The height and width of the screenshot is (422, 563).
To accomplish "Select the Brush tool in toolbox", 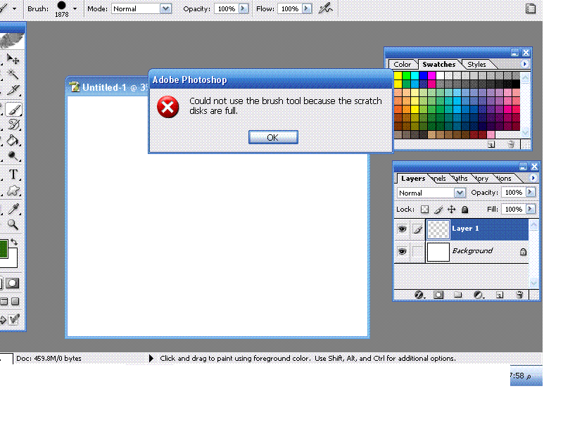I will 13,110.
